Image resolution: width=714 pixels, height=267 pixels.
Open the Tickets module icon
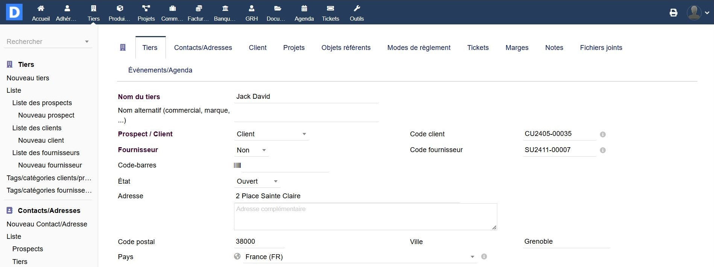(330, 9)
